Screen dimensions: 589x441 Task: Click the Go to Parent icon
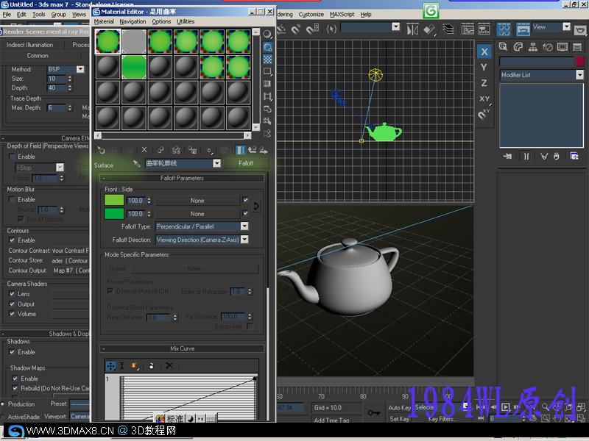pyautogui.click(x=253, y=150)
